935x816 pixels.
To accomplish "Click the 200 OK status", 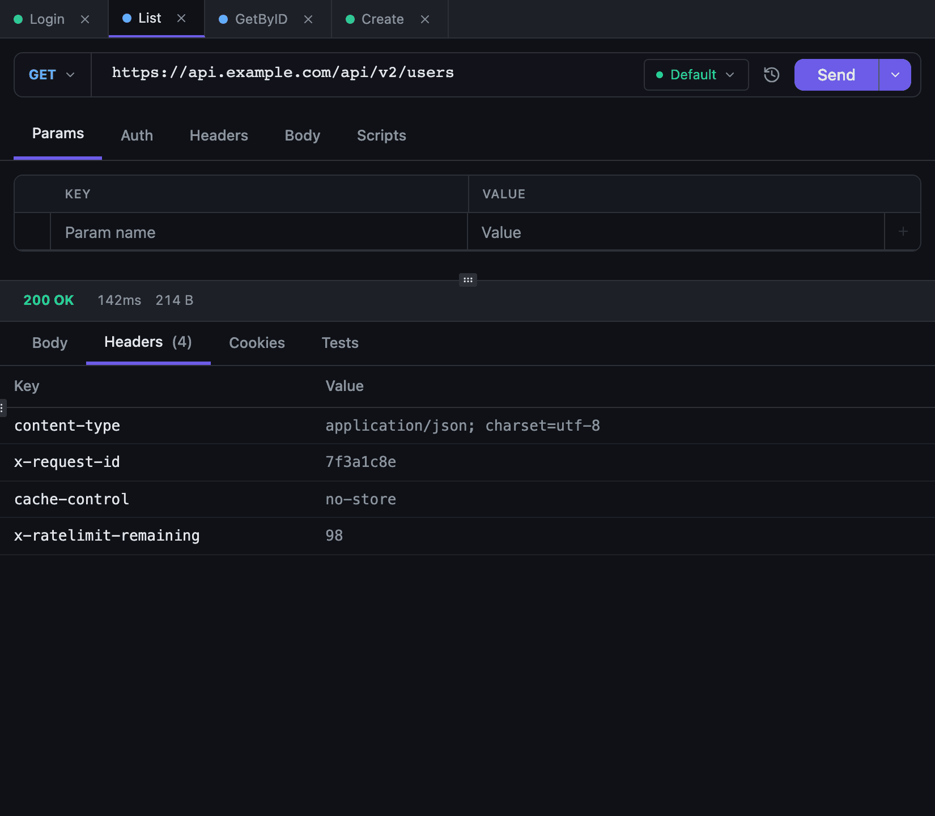I will click(49, 300).
